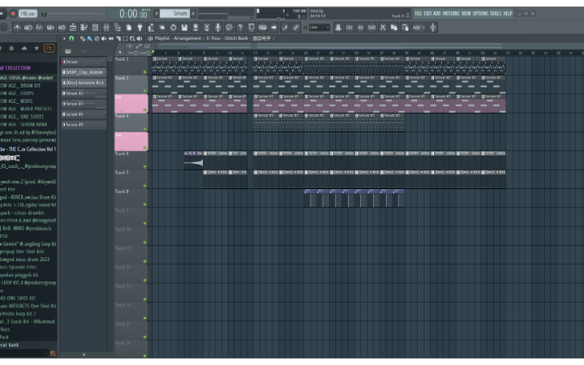Open playlist options menu arrow
584x365 pixels.
64,38
